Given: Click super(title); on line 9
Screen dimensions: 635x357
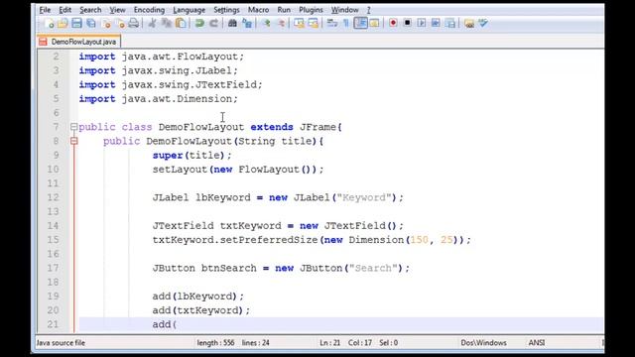Looking at the screenshot, I should [x=191, y=156].
